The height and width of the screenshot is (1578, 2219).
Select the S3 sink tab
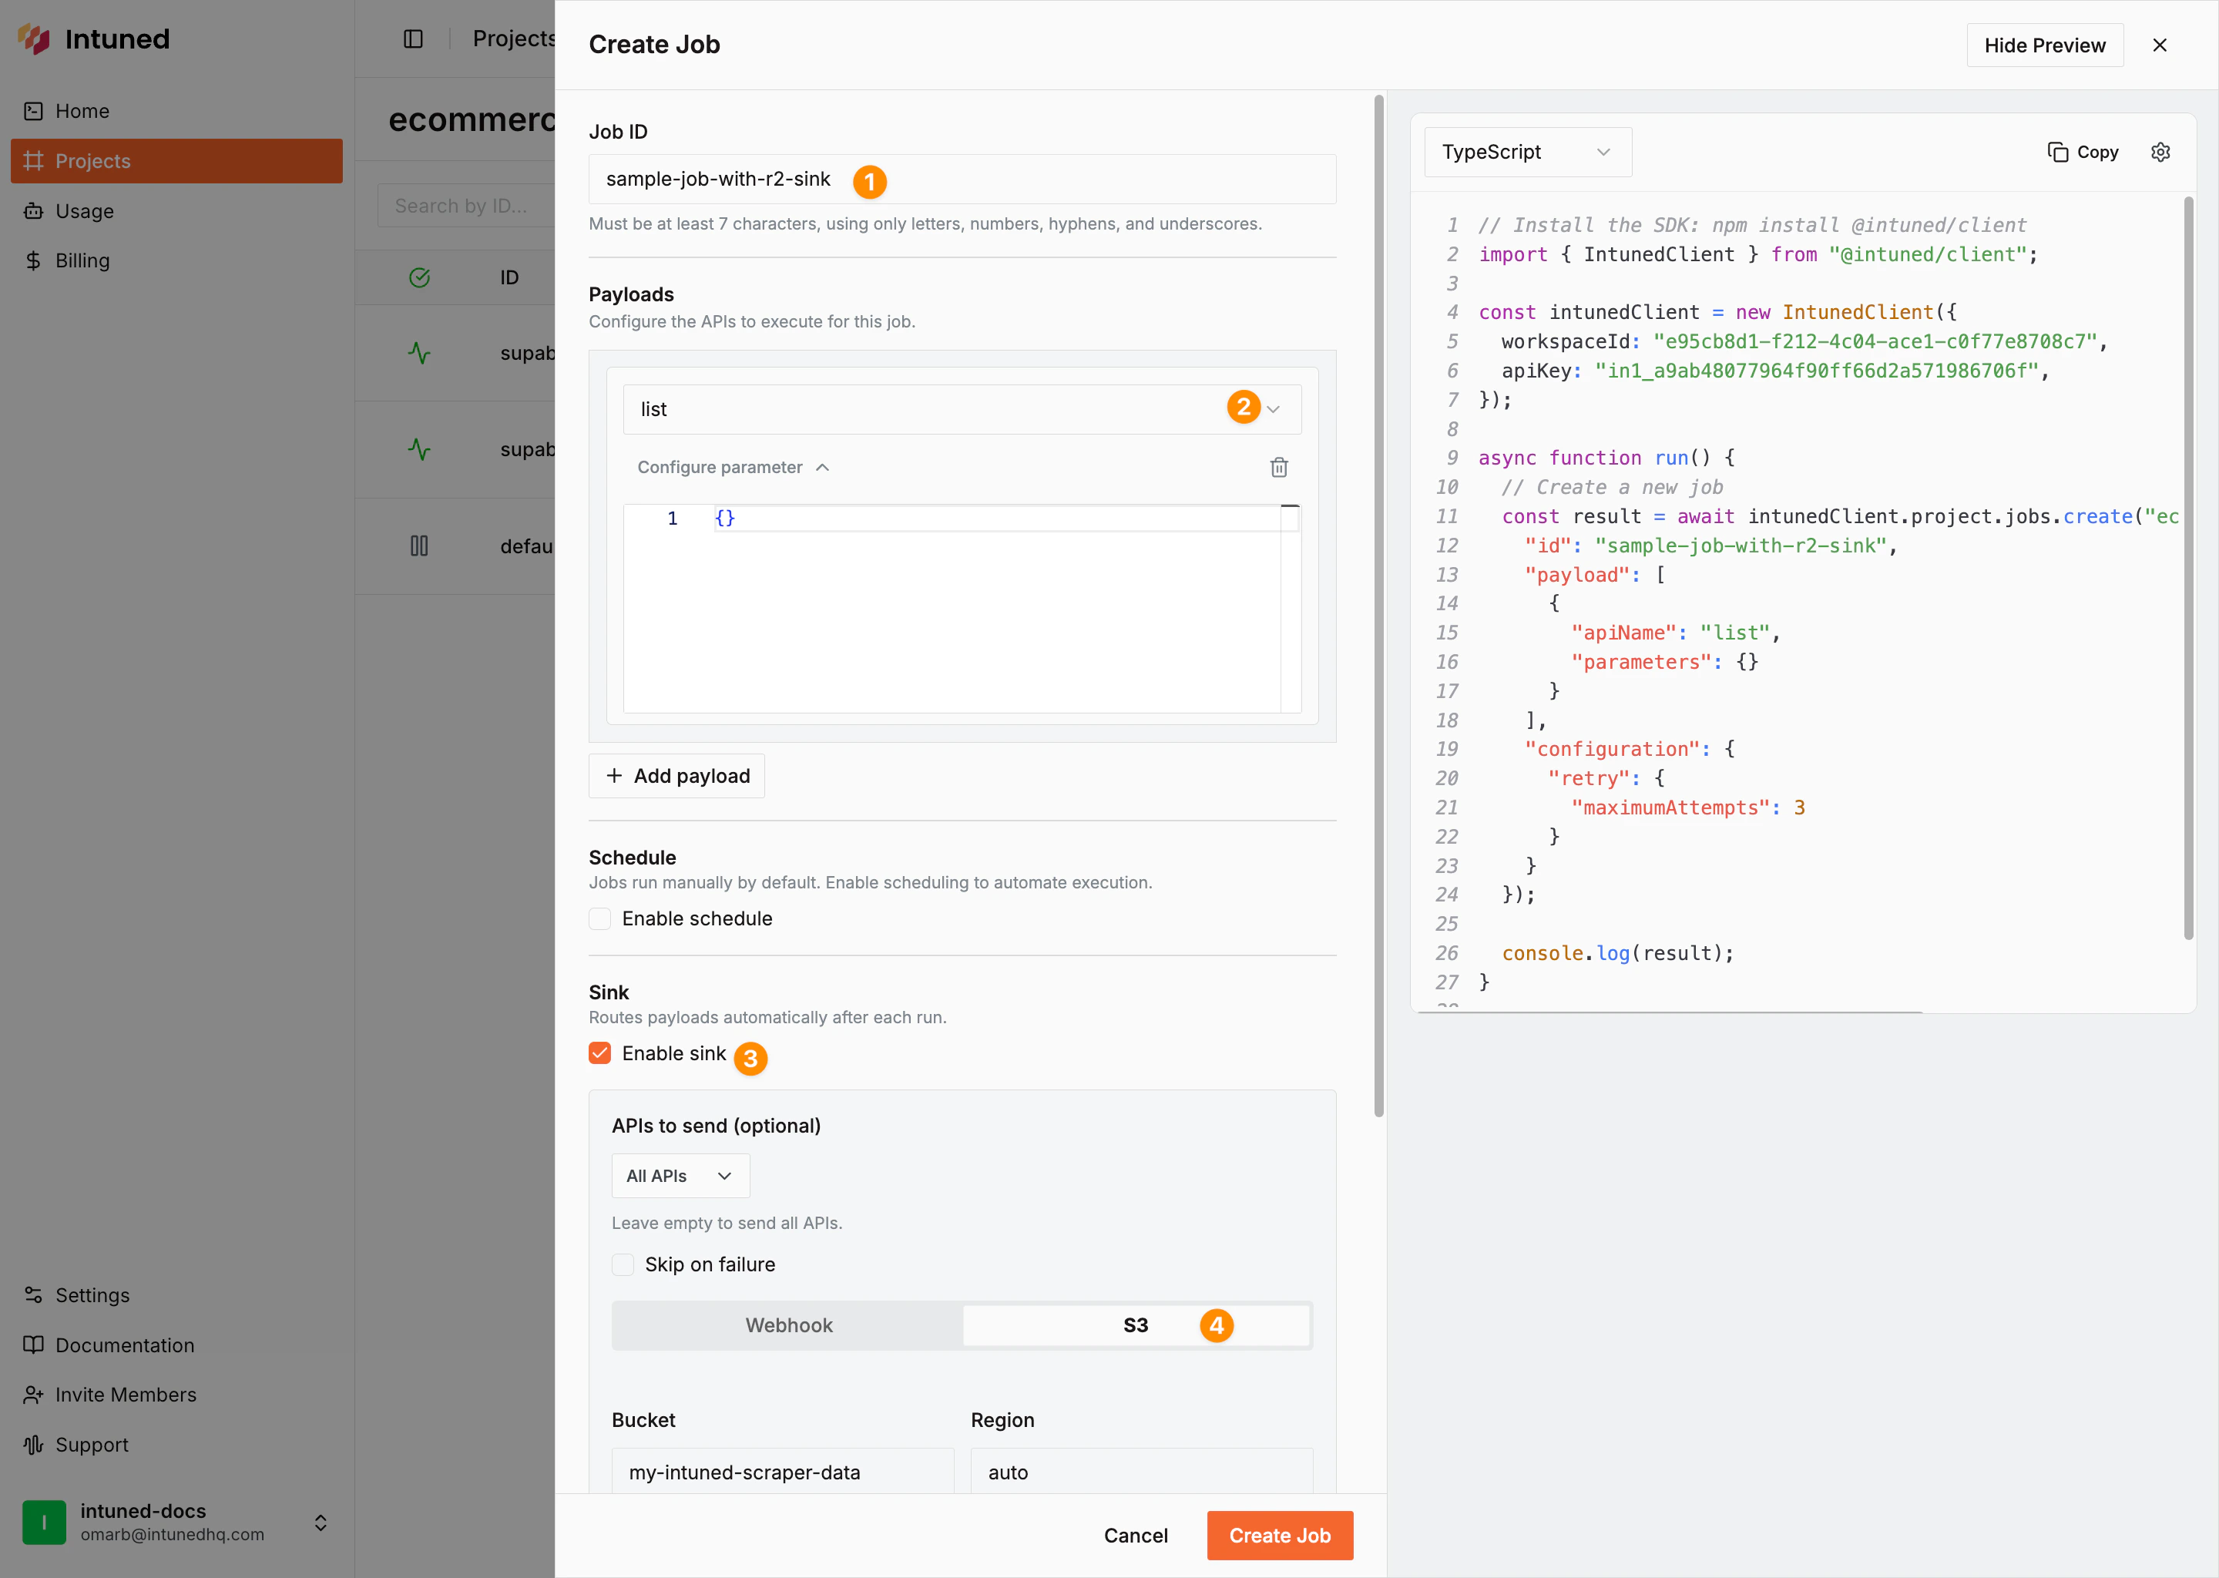[x=1135, y=1325]
